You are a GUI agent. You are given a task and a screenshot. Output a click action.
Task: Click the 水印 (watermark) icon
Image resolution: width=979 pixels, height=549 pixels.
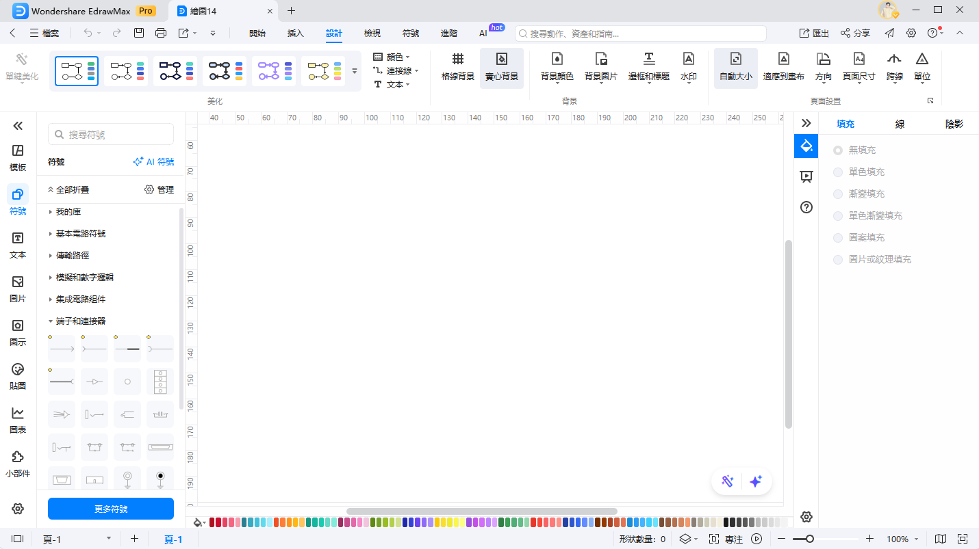688,67
